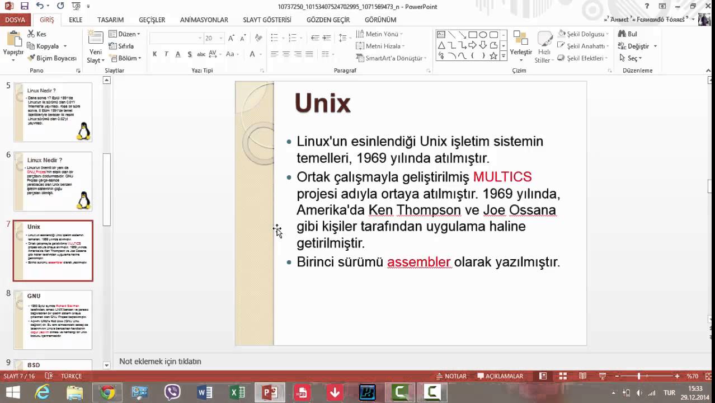
Task: Select the text box shape
Action: (441, 35)
